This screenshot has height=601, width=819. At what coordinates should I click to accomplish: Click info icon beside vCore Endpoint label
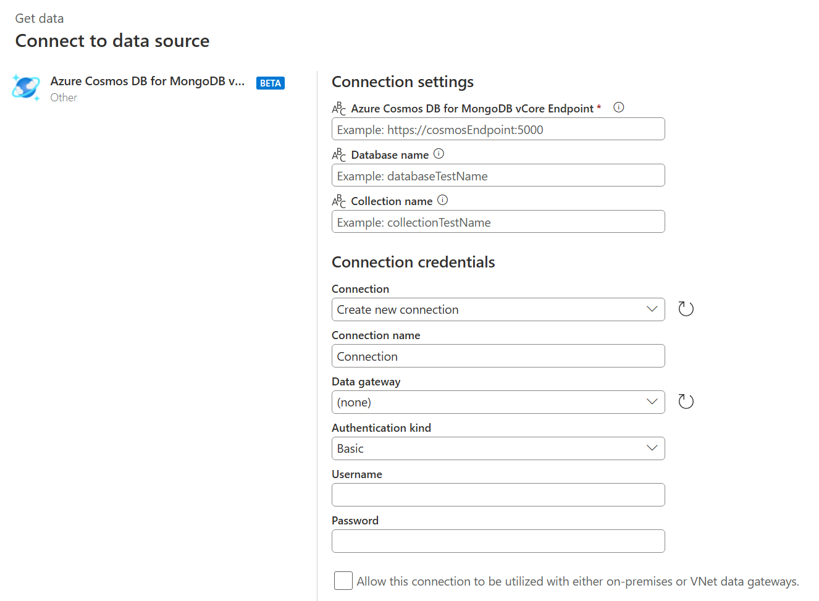618,107
